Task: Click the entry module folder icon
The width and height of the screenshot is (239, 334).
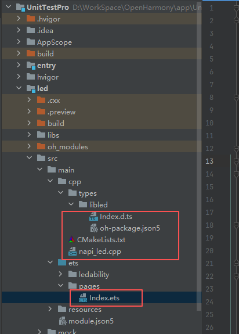Action: tap(31, 66)
